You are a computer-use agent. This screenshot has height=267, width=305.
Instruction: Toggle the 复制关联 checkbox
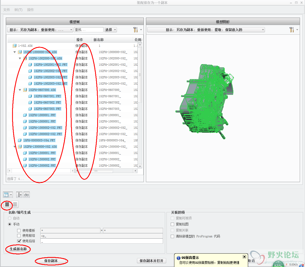(x=172, y=230)
